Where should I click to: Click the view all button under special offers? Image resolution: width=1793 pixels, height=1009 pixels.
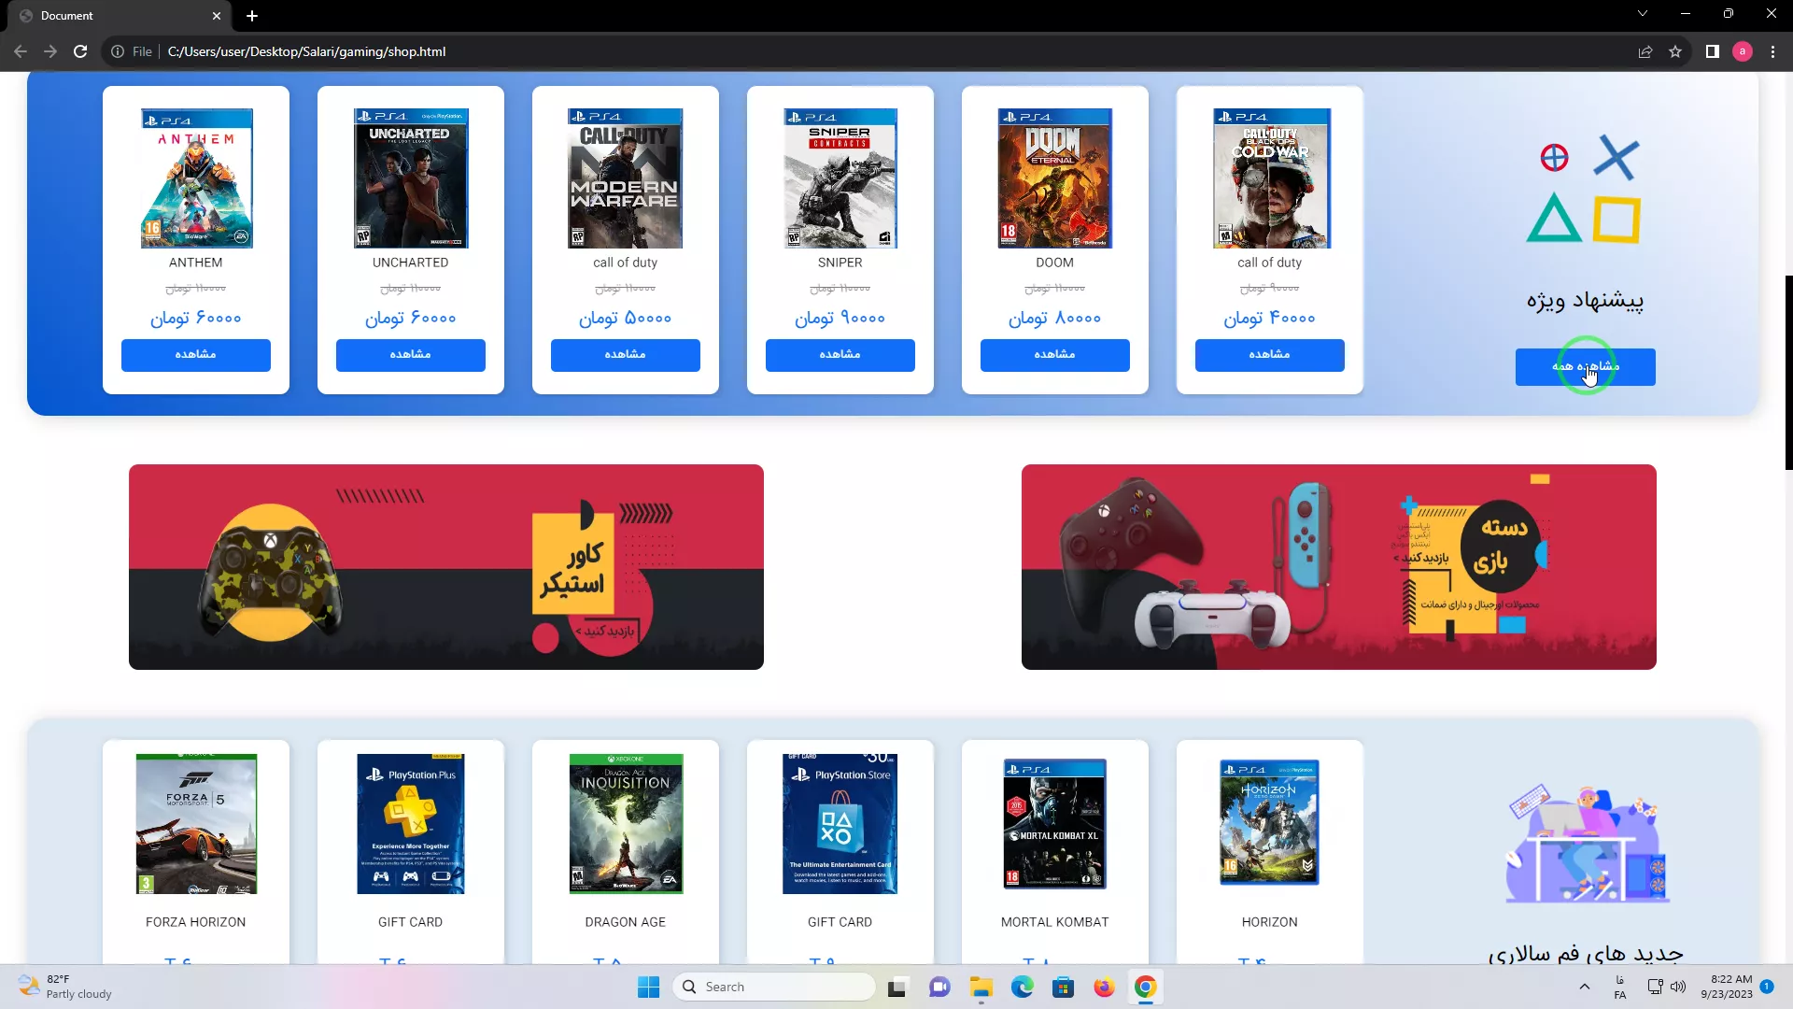(x=1585, y=367)
